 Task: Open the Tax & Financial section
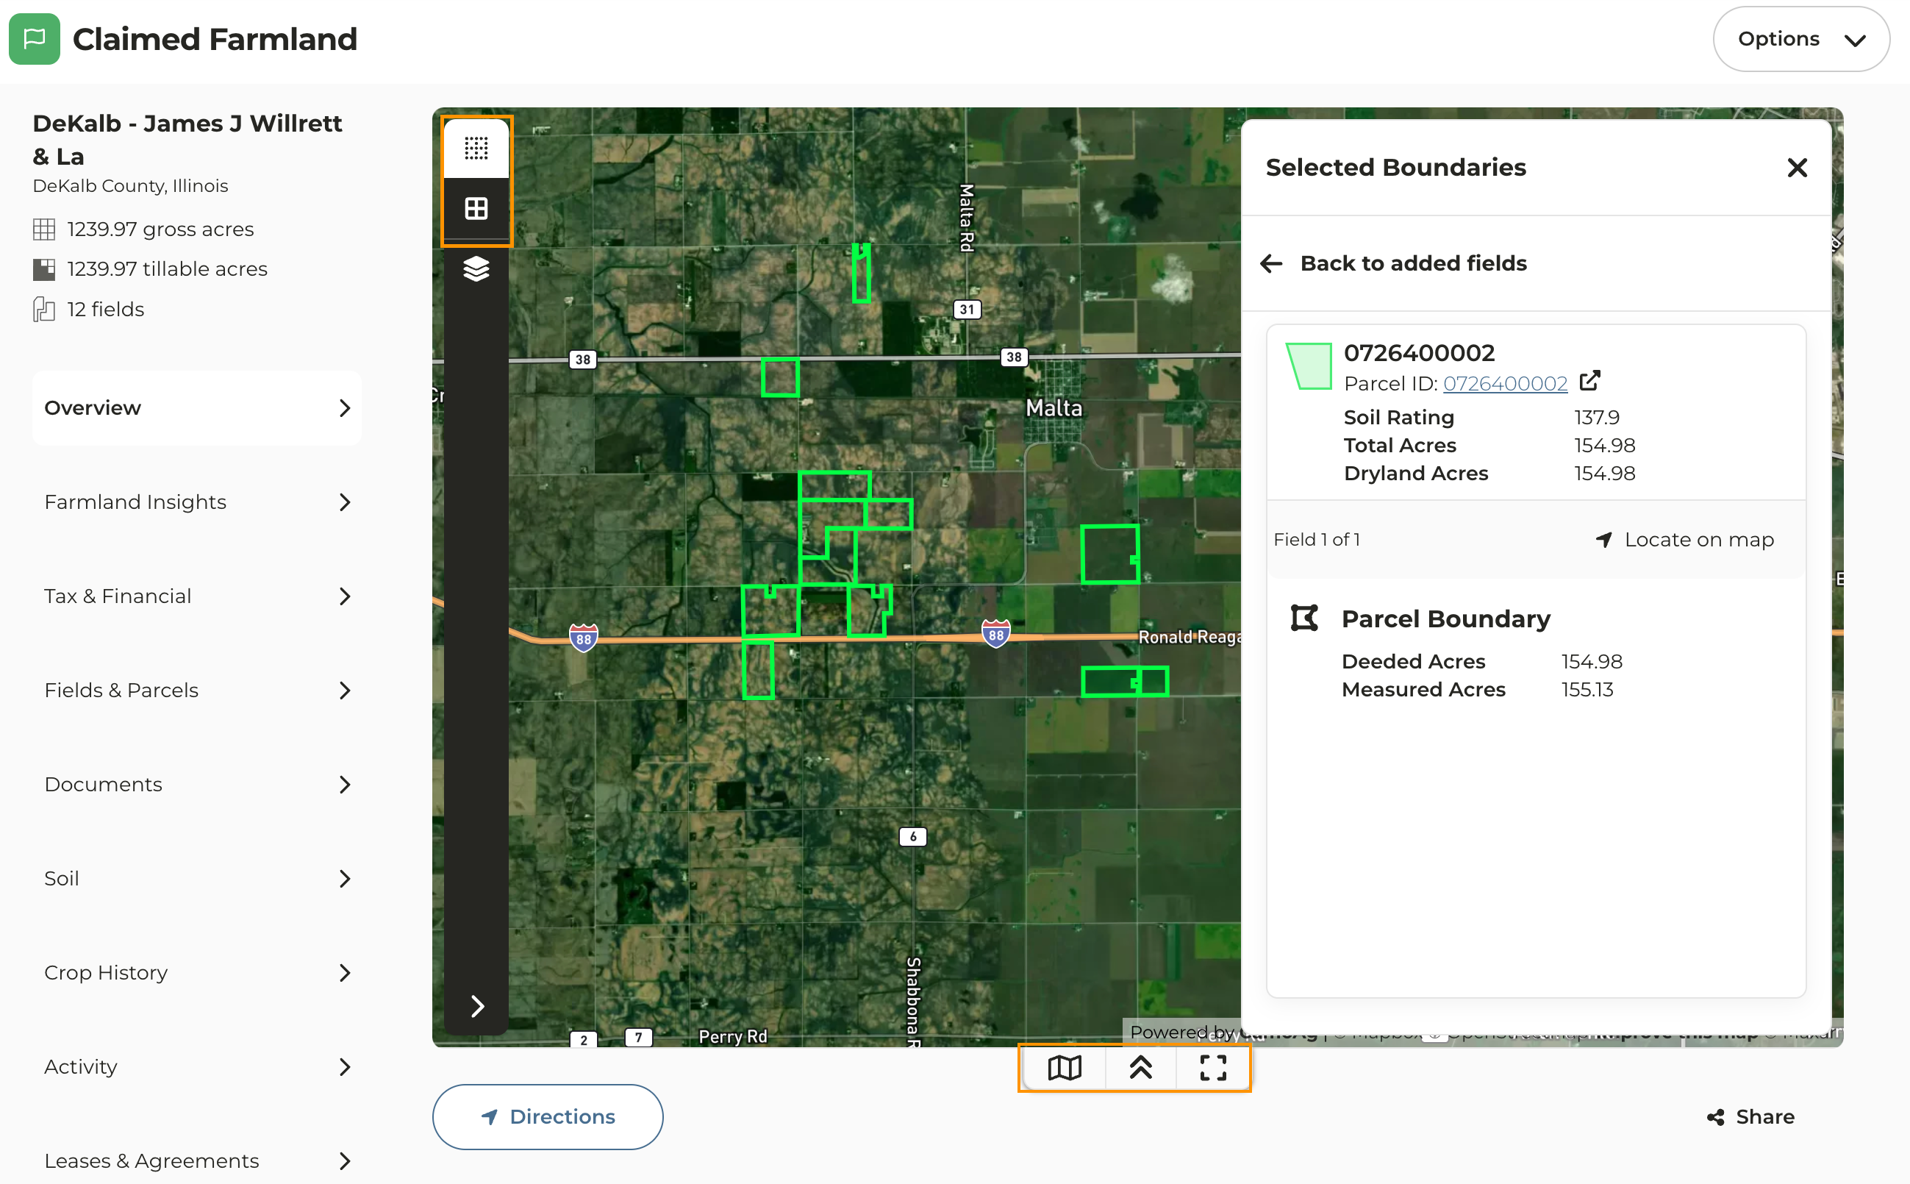tap(196, 596)
